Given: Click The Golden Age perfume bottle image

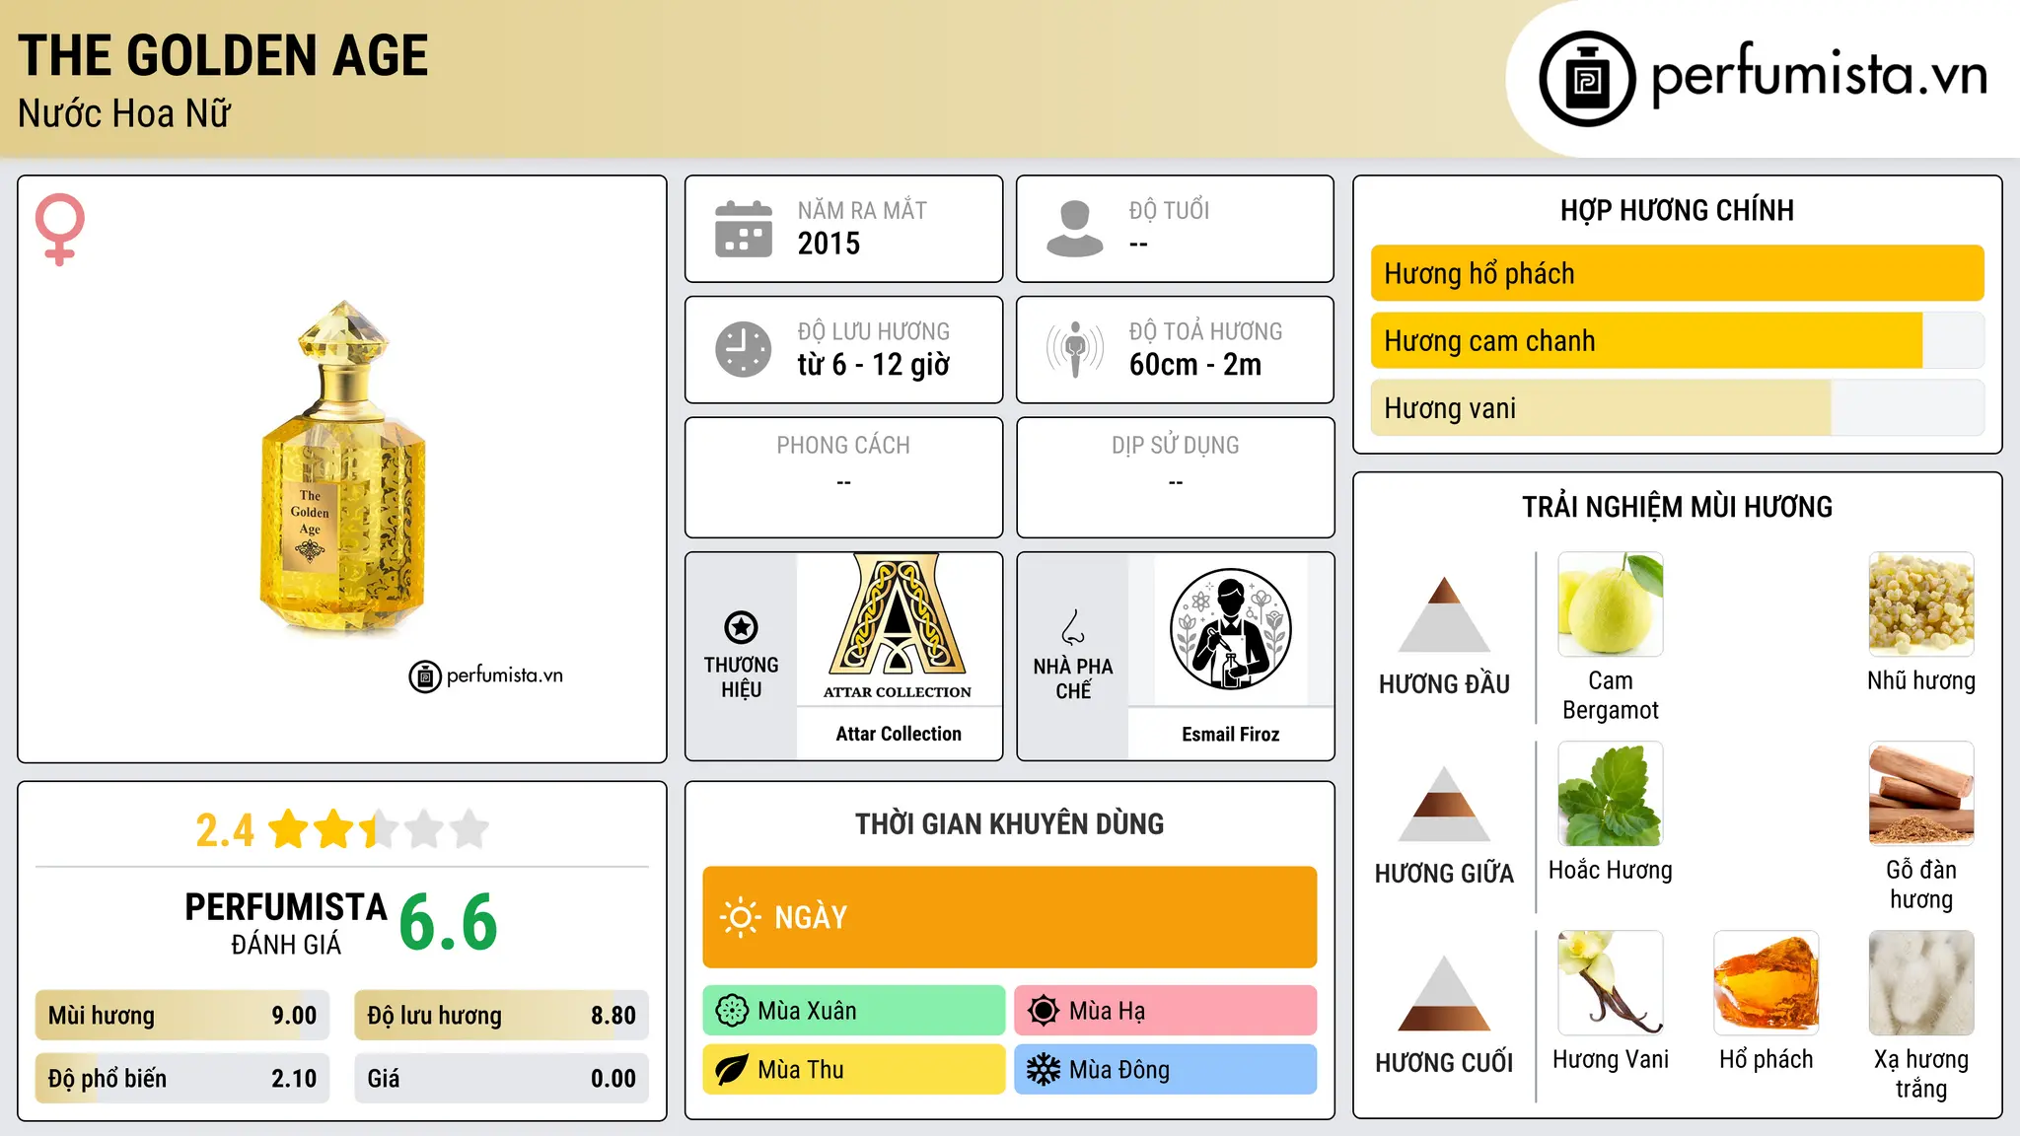Looking at the screenshot, I should coord(342,467).
